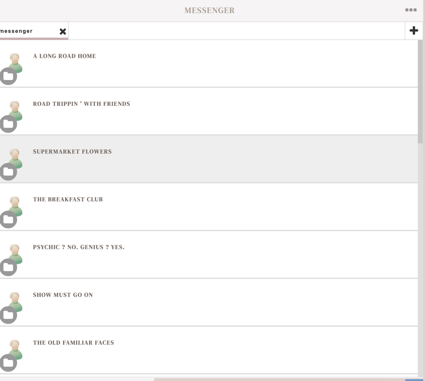Add a new tab with plus button
This screenshot has width=425, height=381.
pos(414,30)
